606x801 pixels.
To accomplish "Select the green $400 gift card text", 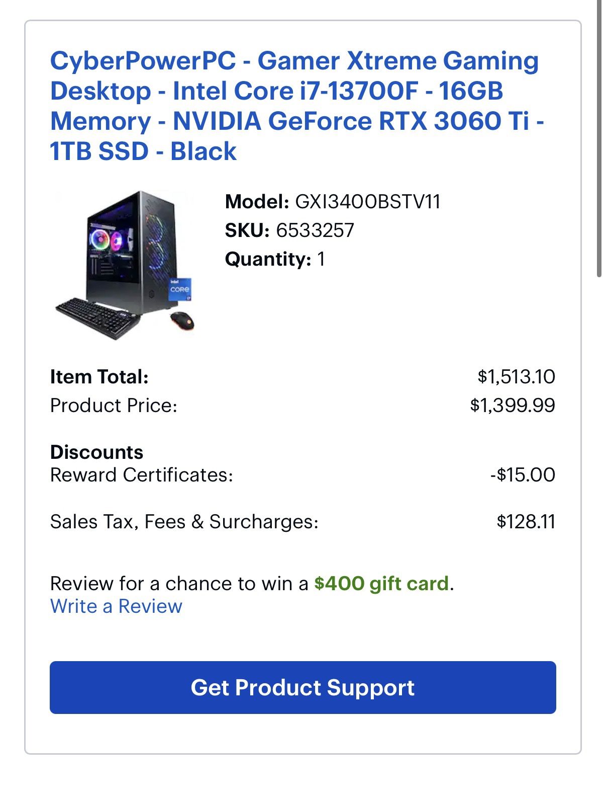I will pos(382,583).
